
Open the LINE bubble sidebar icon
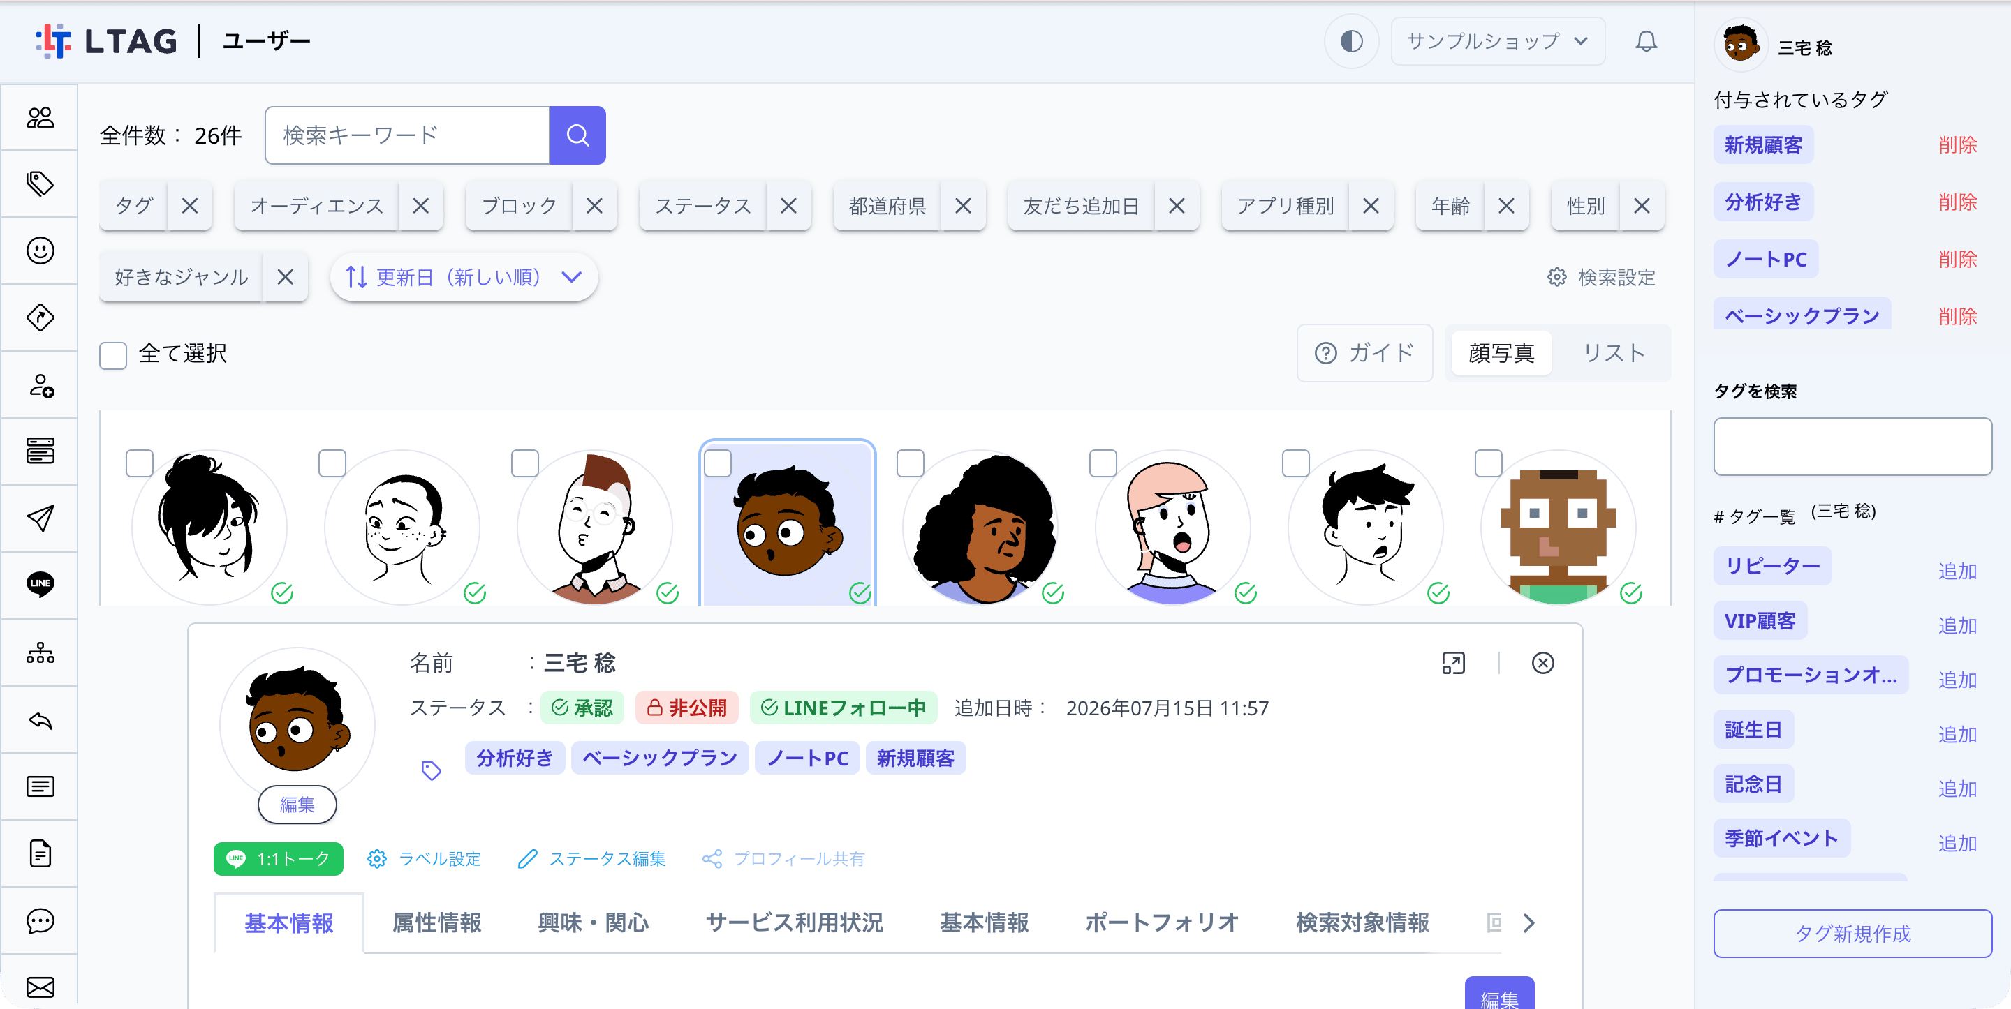tap(40, 584)
